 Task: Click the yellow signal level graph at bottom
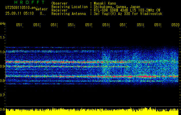click(x=92, y=111)
